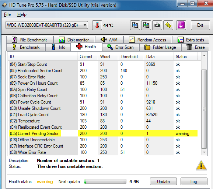Click the Exit button
The width and height of the screenshot is (213, 189).
point(200,25)
